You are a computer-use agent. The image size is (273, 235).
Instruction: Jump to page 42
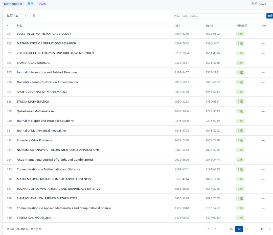[262, 229]
